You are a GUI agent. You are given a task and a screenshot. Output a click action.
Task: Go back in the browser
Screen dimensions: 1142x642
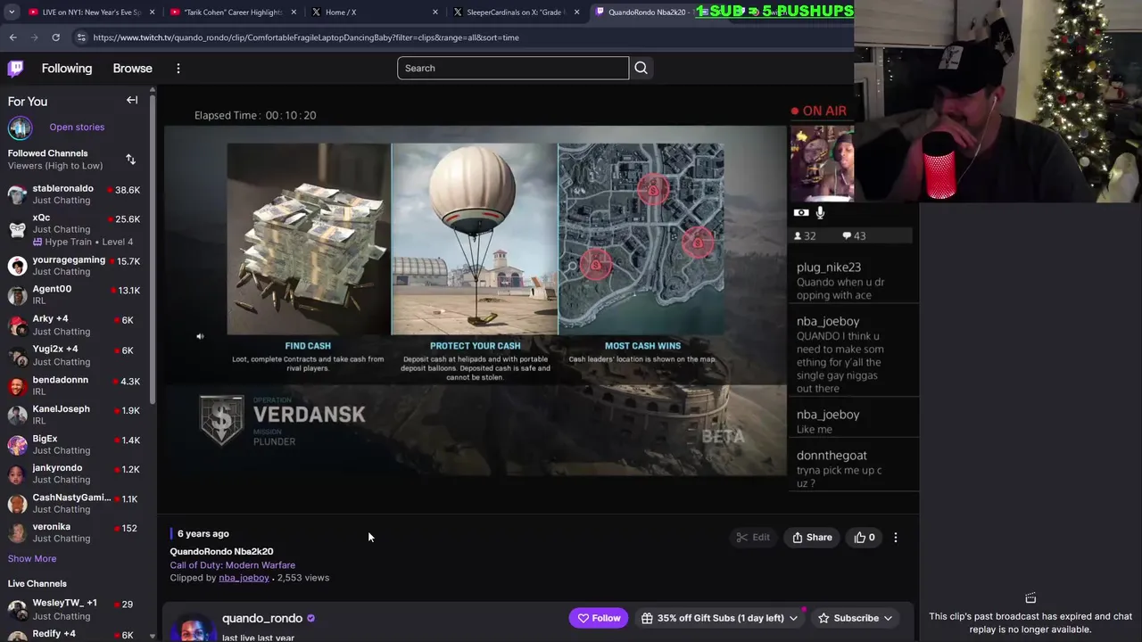point(12,37)
